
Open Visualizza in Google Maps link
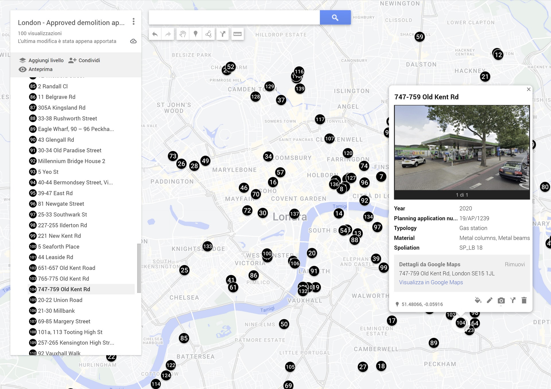tap(431, 282)
